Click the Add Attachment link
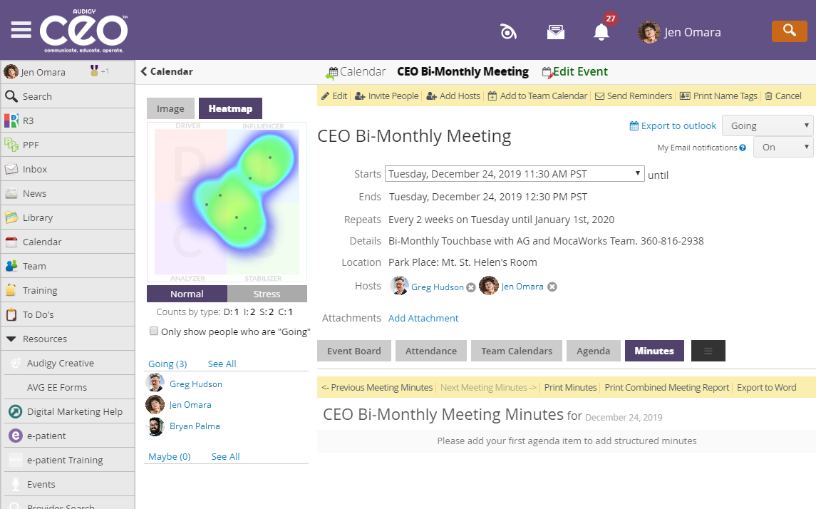This screenshot has width=816, height=509. point(423,318)
